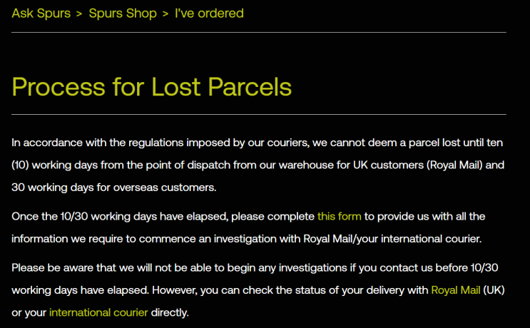
Task: Click the word 'directly' at the end
Action: pos(169,312)
